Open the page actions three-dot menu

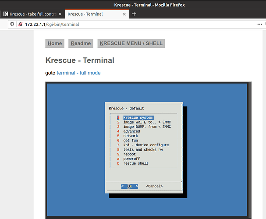click(x=259, y=24)
